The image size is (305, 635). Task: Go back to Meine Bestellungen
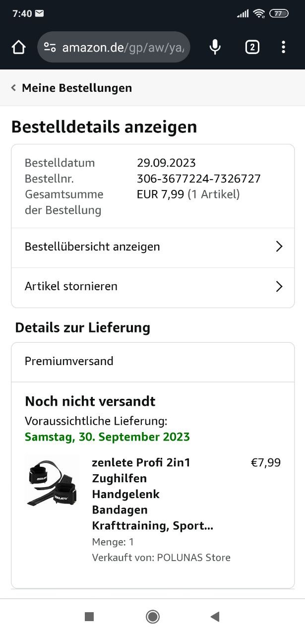point(77,88)
